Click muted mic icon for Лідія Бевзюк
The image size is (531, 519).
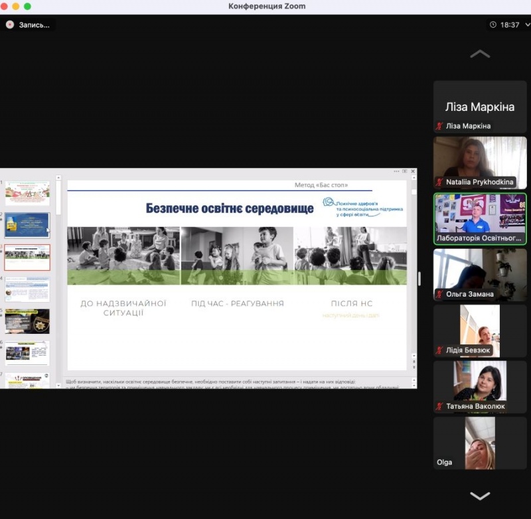439,350
